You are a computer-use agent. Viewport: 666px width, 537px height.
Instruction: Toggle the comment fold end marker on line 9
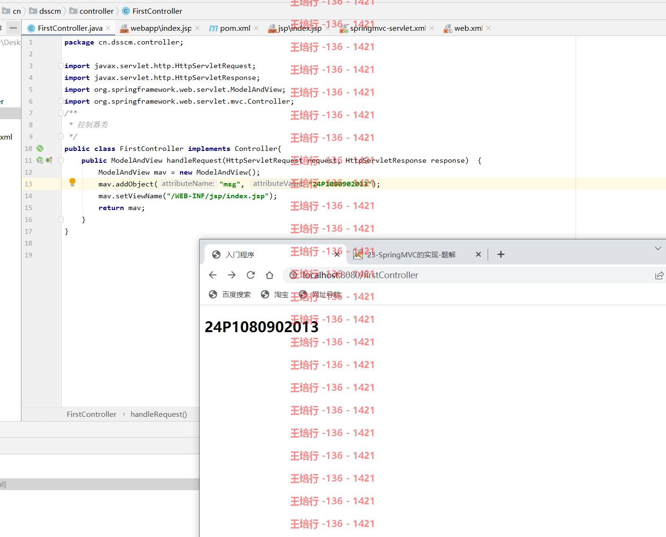[61, 137]
